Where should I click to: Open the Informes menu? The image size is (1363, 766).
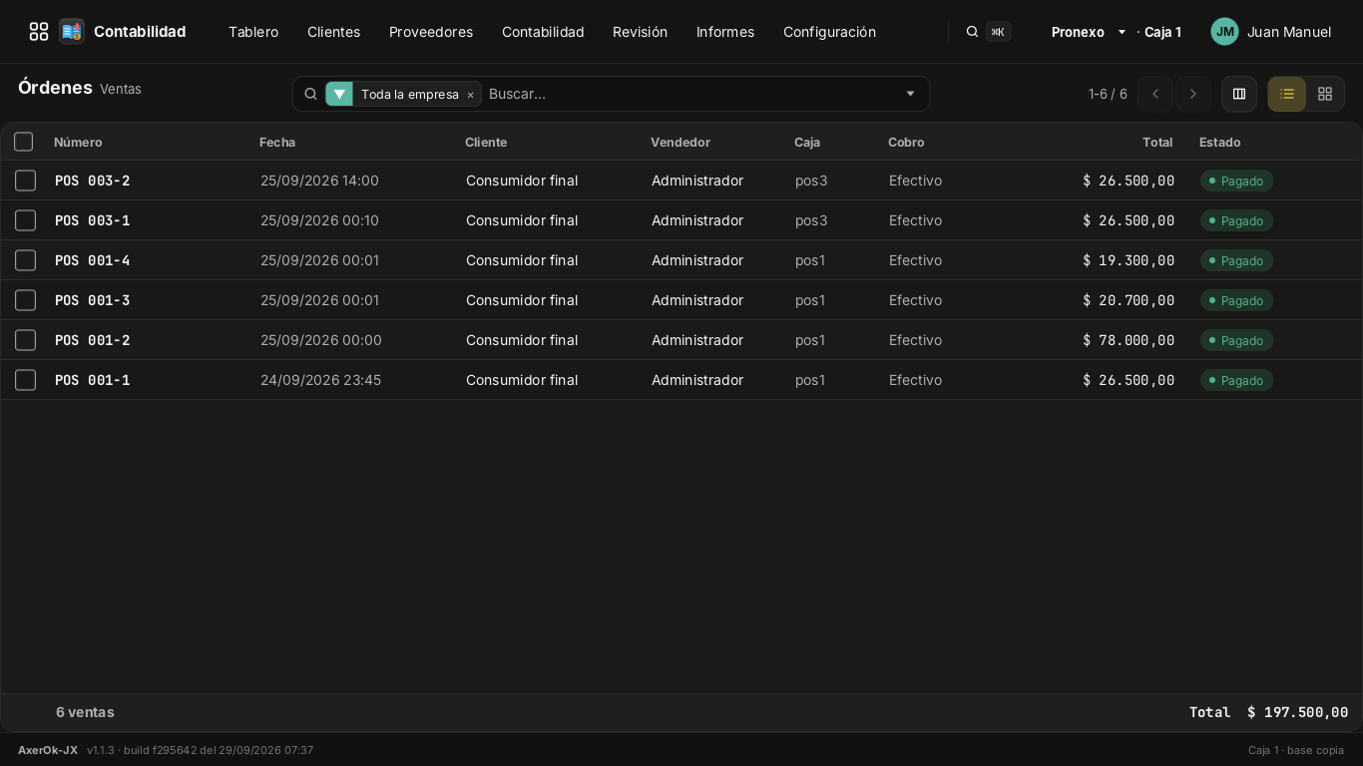pos(725,32)
